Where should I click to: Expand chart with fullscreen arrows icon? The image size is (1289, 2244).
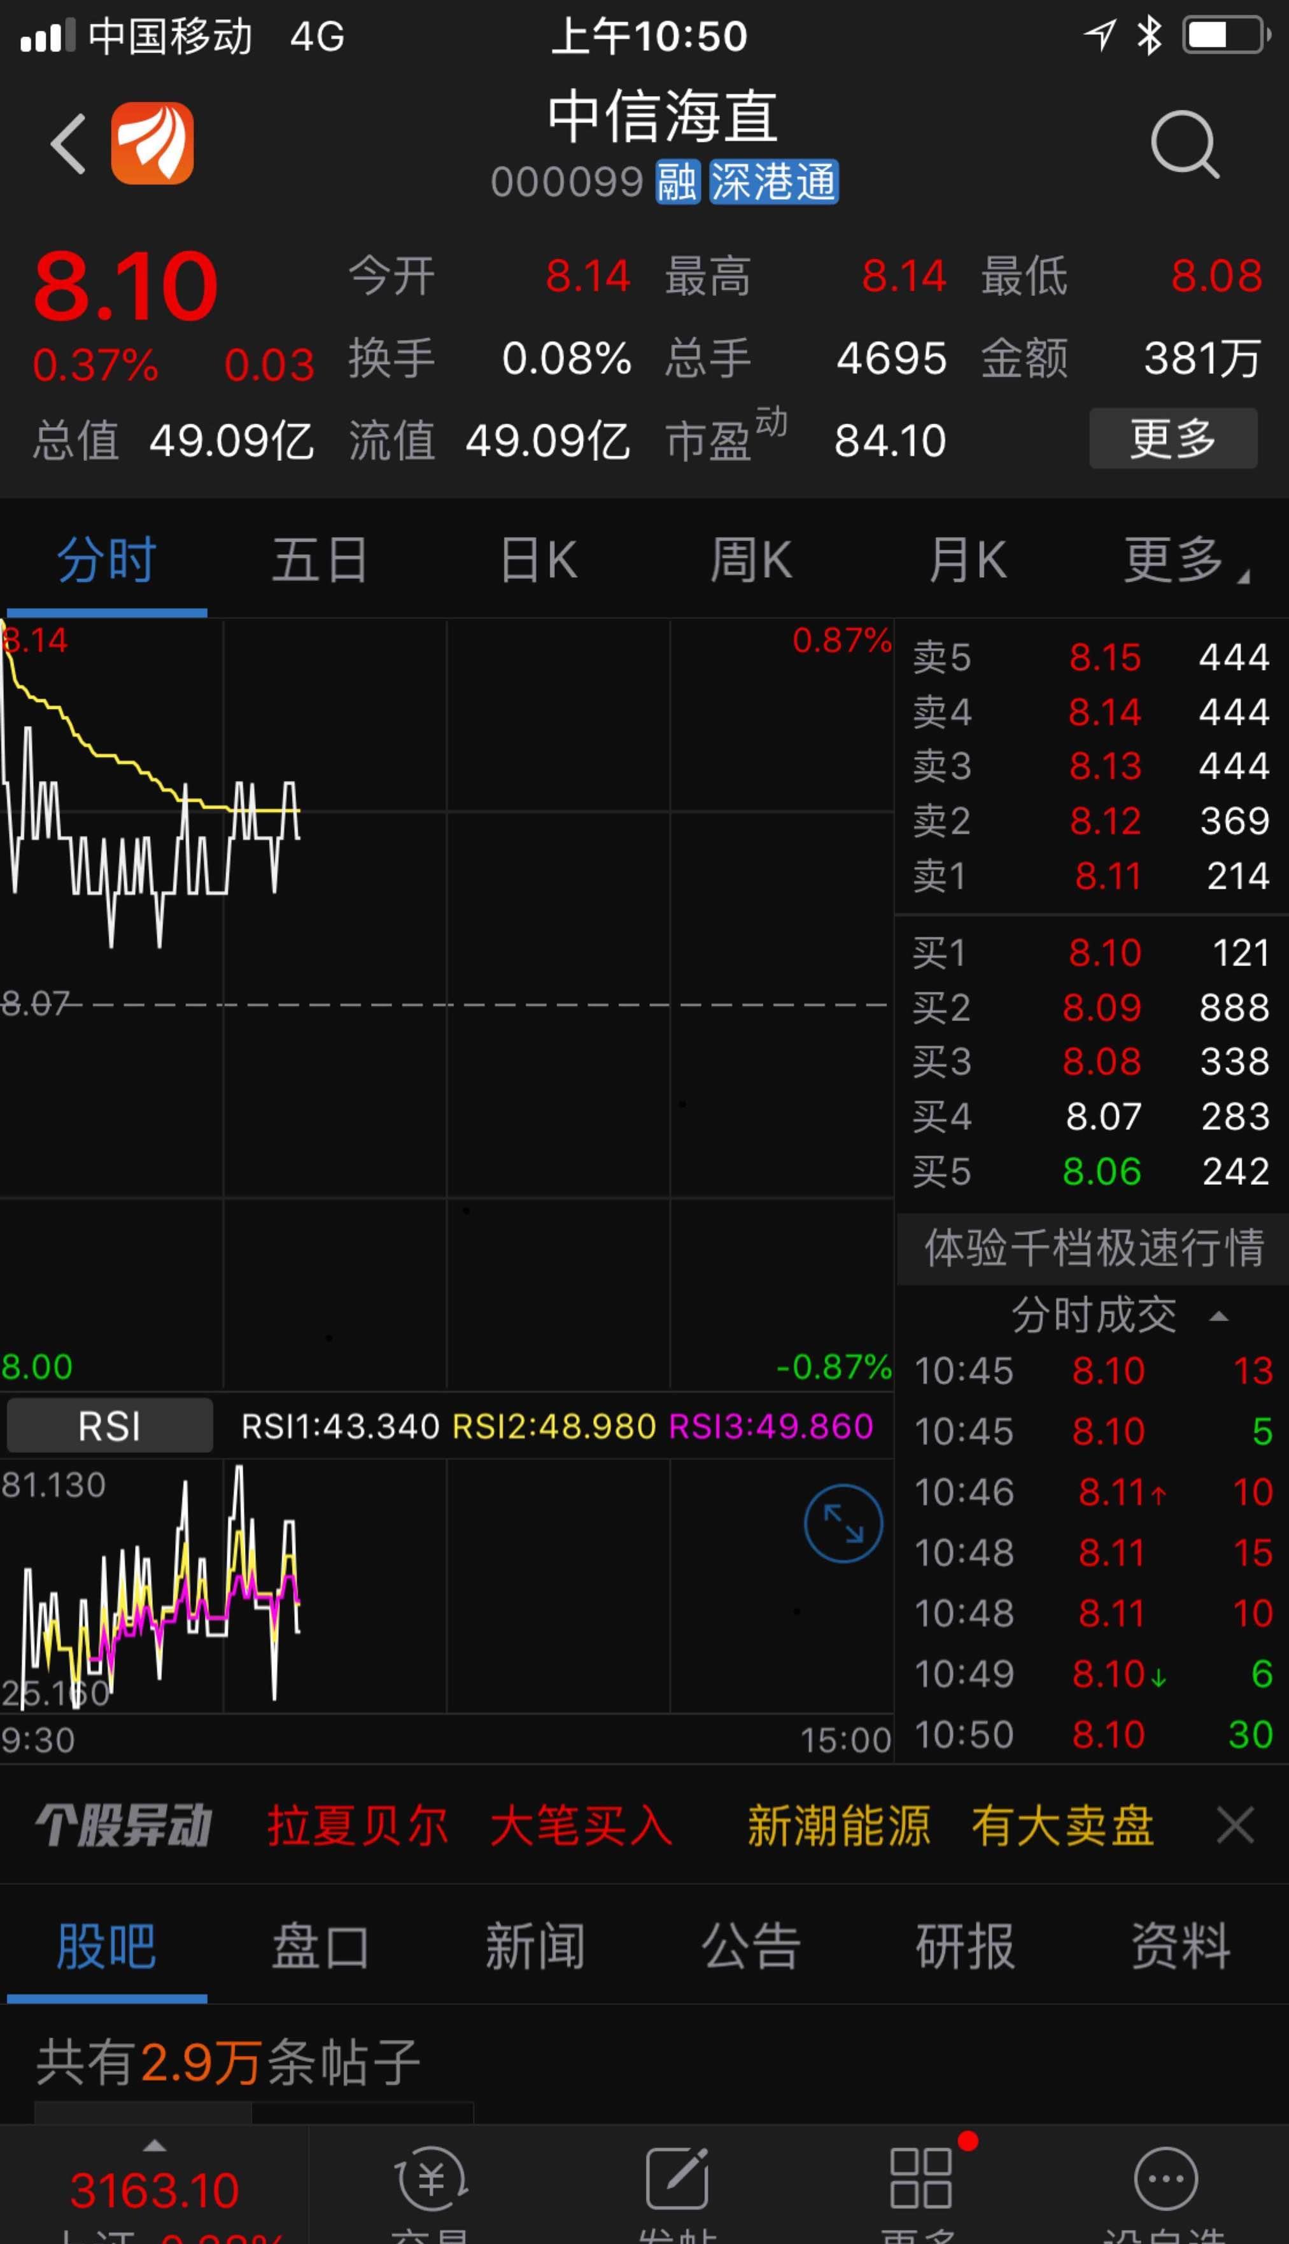tap(843, 1523)
